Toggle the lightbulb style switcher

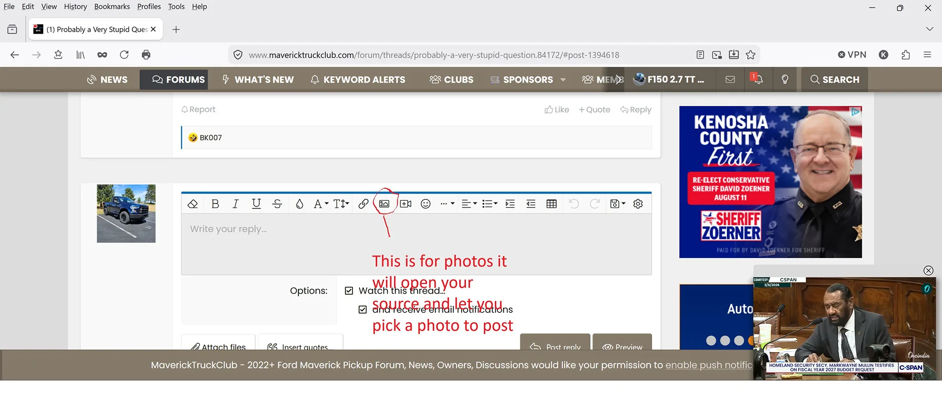click(785, 80)
